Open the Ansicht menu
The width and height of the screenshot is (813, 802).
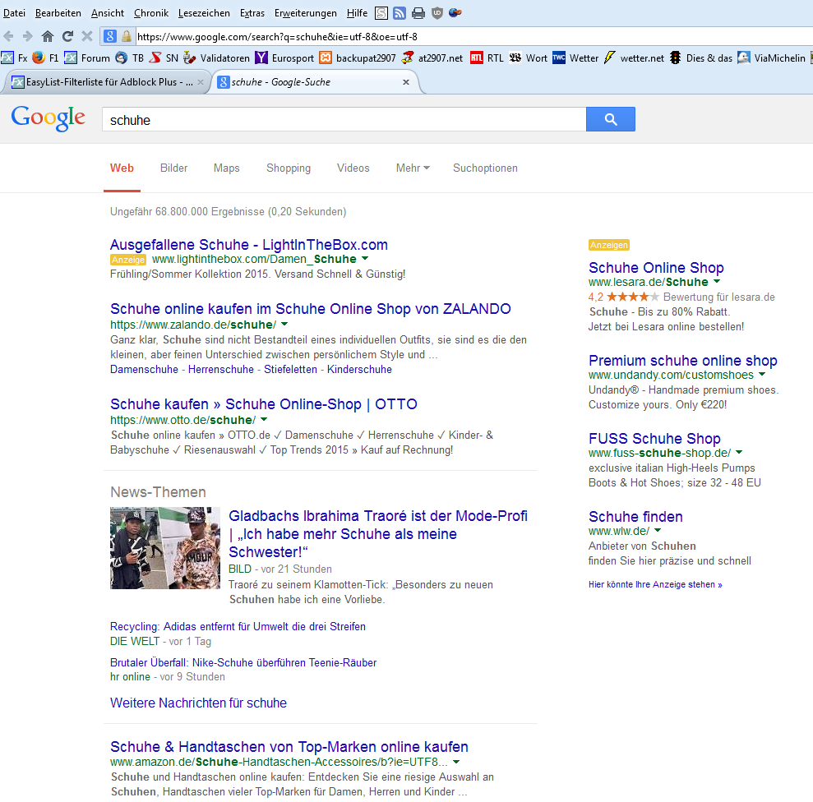click(108, 13)
